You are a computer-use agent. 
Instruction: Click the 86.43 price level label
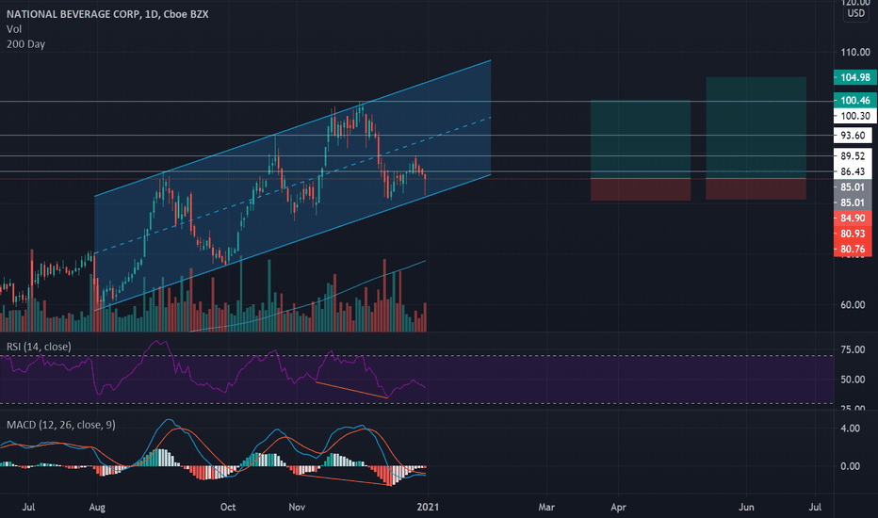[x=853, y=171]
